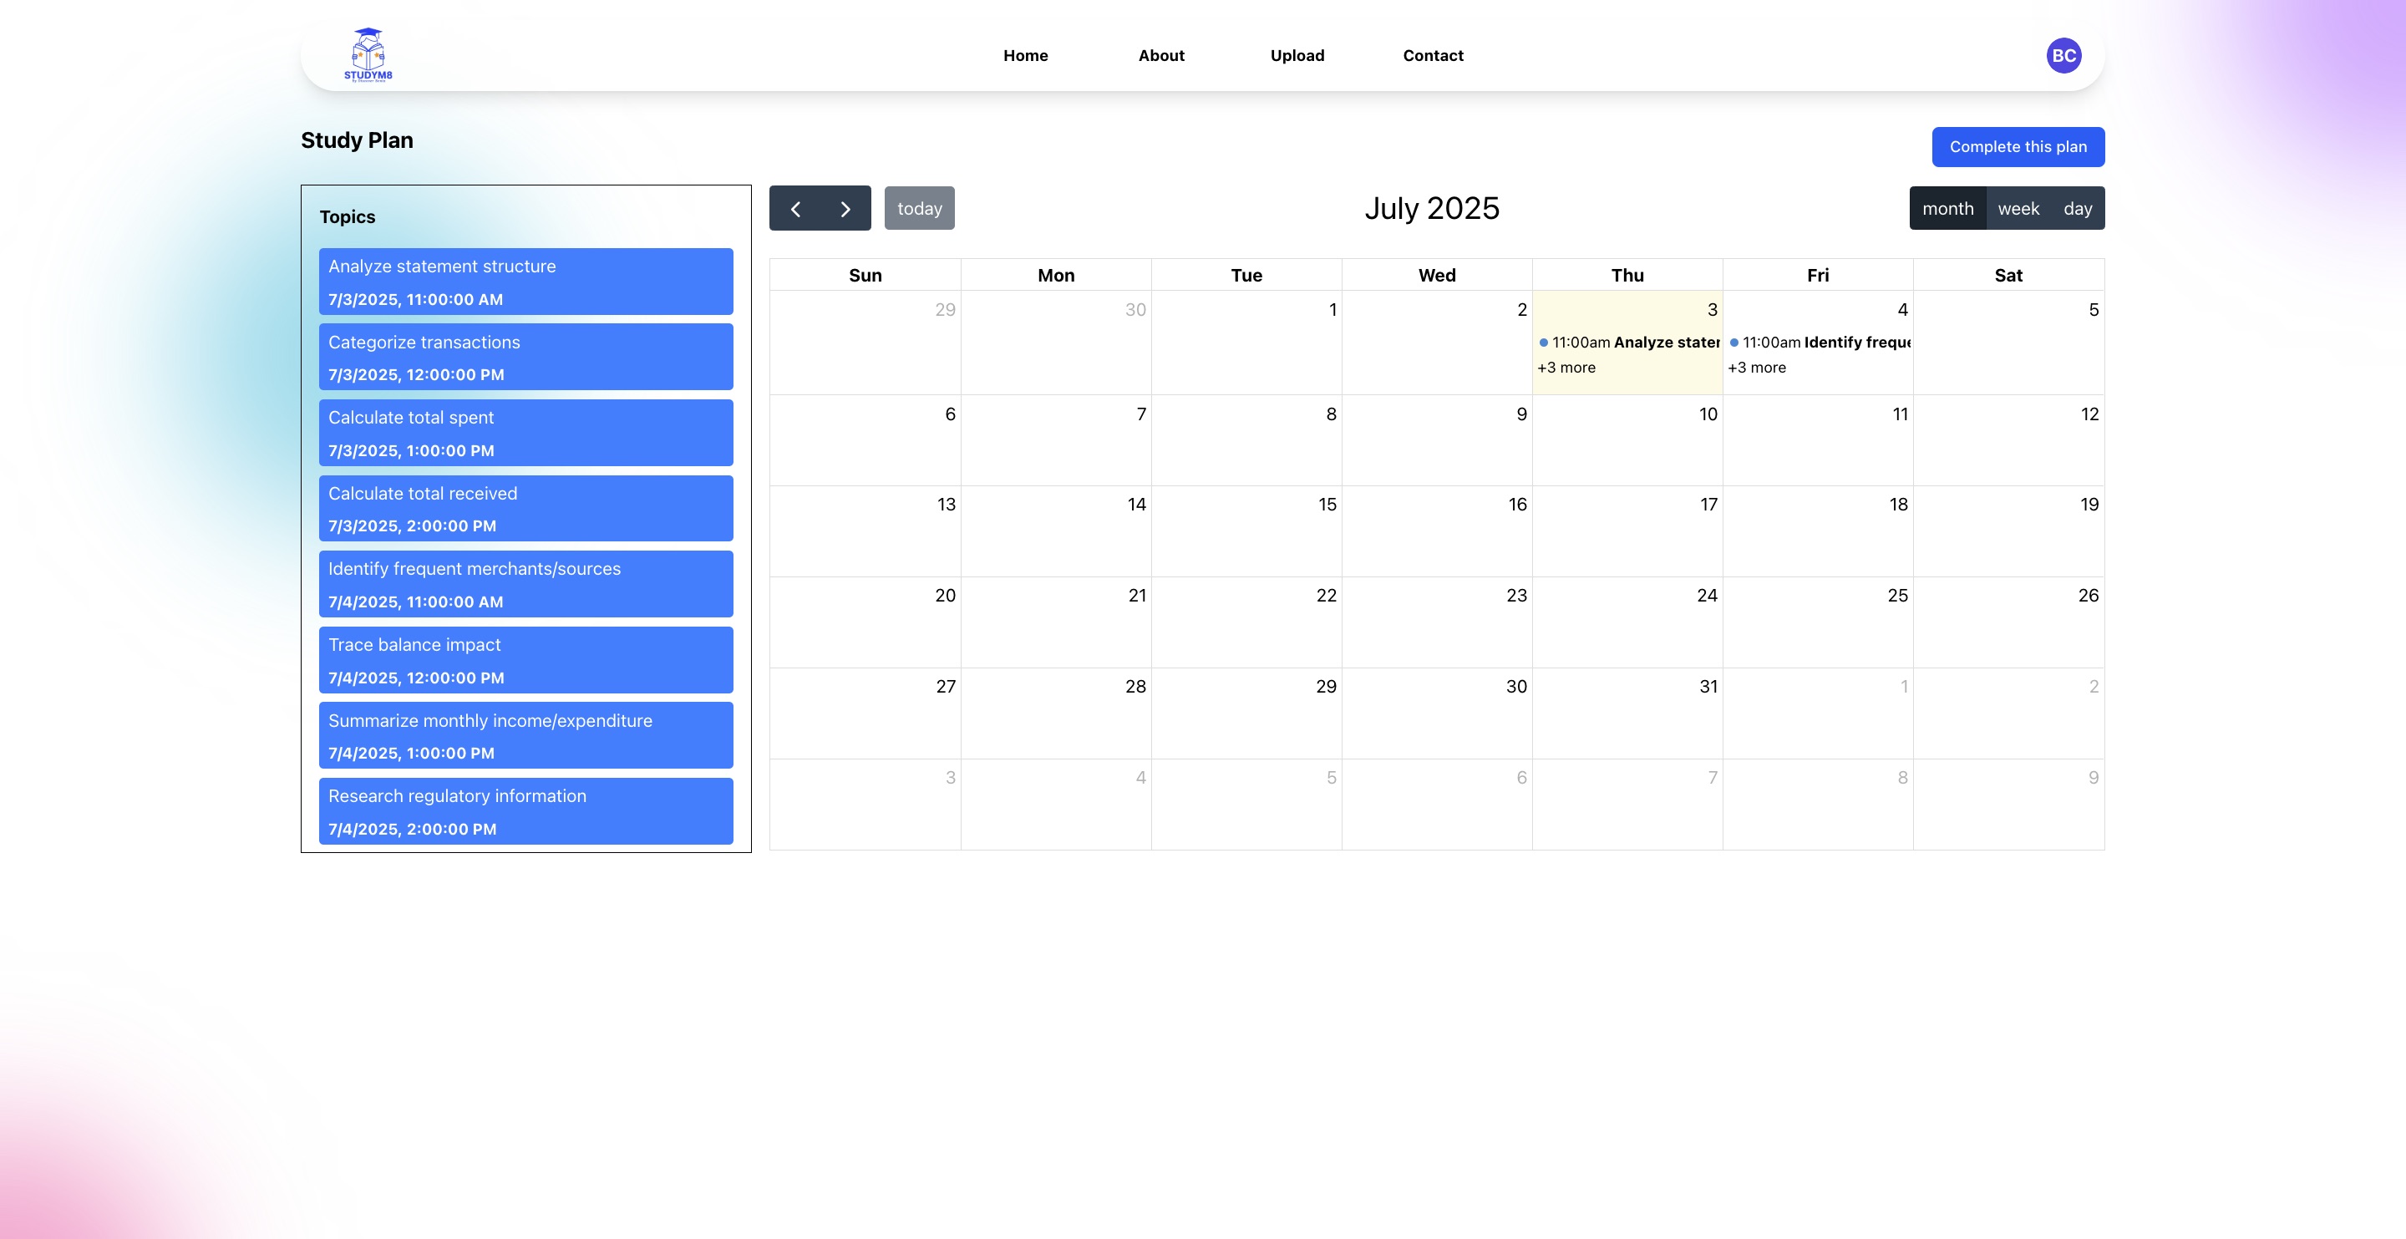The image size is (2406, 1239).
Task: Select day number 18 in the calendar
Action: [1899, 505]
